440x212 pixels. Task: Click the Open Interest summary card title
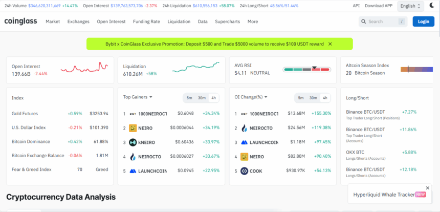pyautogui.click(x=26, y=67)
